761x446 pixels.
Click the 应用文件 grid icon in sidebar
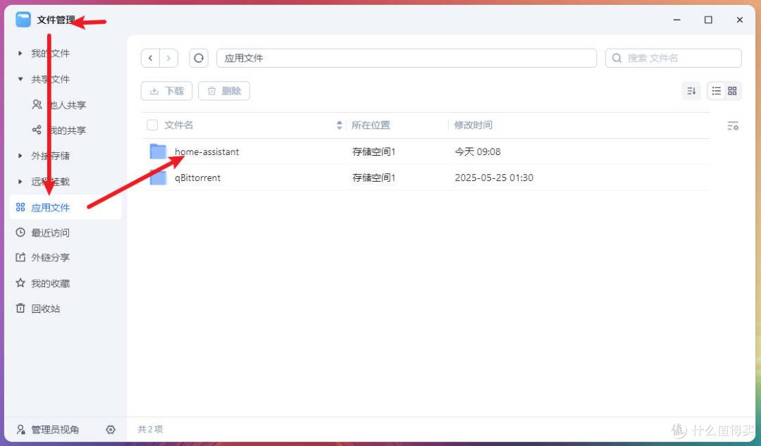[x=20, y=207]
